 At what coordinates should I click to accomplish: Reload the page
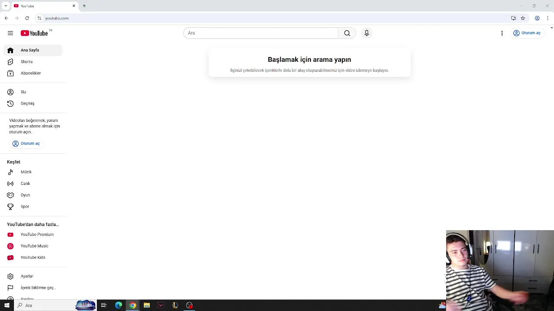pyautogui.click(x=27, y=18)
